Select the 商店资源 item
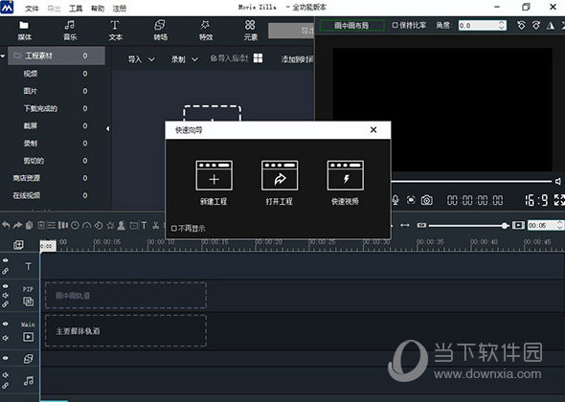 pos(26,178)
